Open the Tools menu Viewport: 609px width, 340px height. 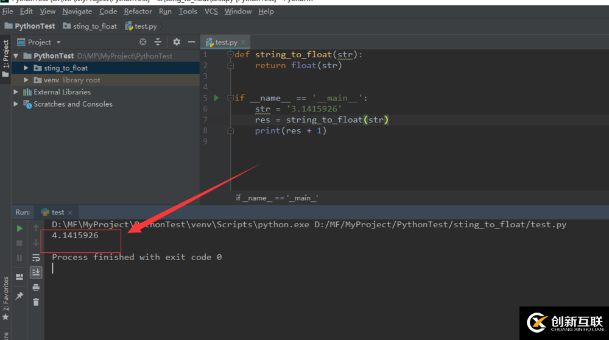[x=188, y=12]
